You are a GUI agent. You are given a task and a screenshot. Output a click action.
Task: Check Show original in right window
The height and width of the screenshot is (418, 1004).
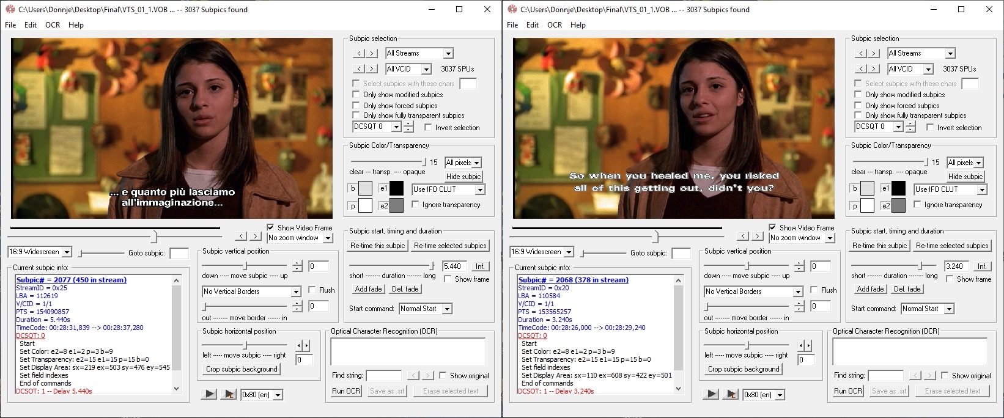tap(945, 375)
